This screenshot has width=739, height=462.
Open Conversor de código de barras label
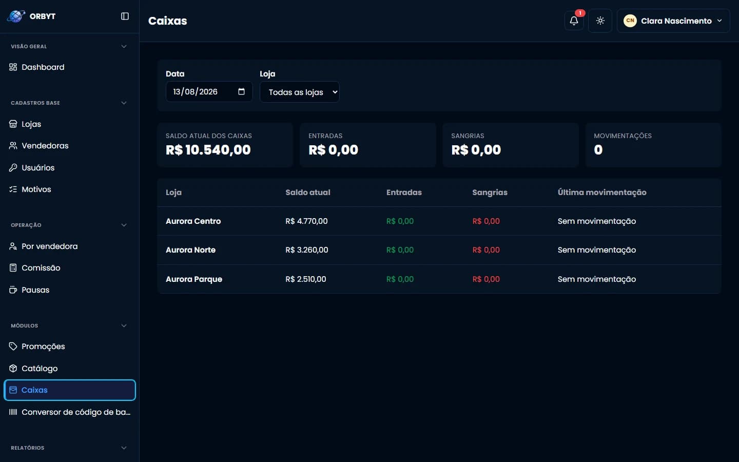(76, 412)
